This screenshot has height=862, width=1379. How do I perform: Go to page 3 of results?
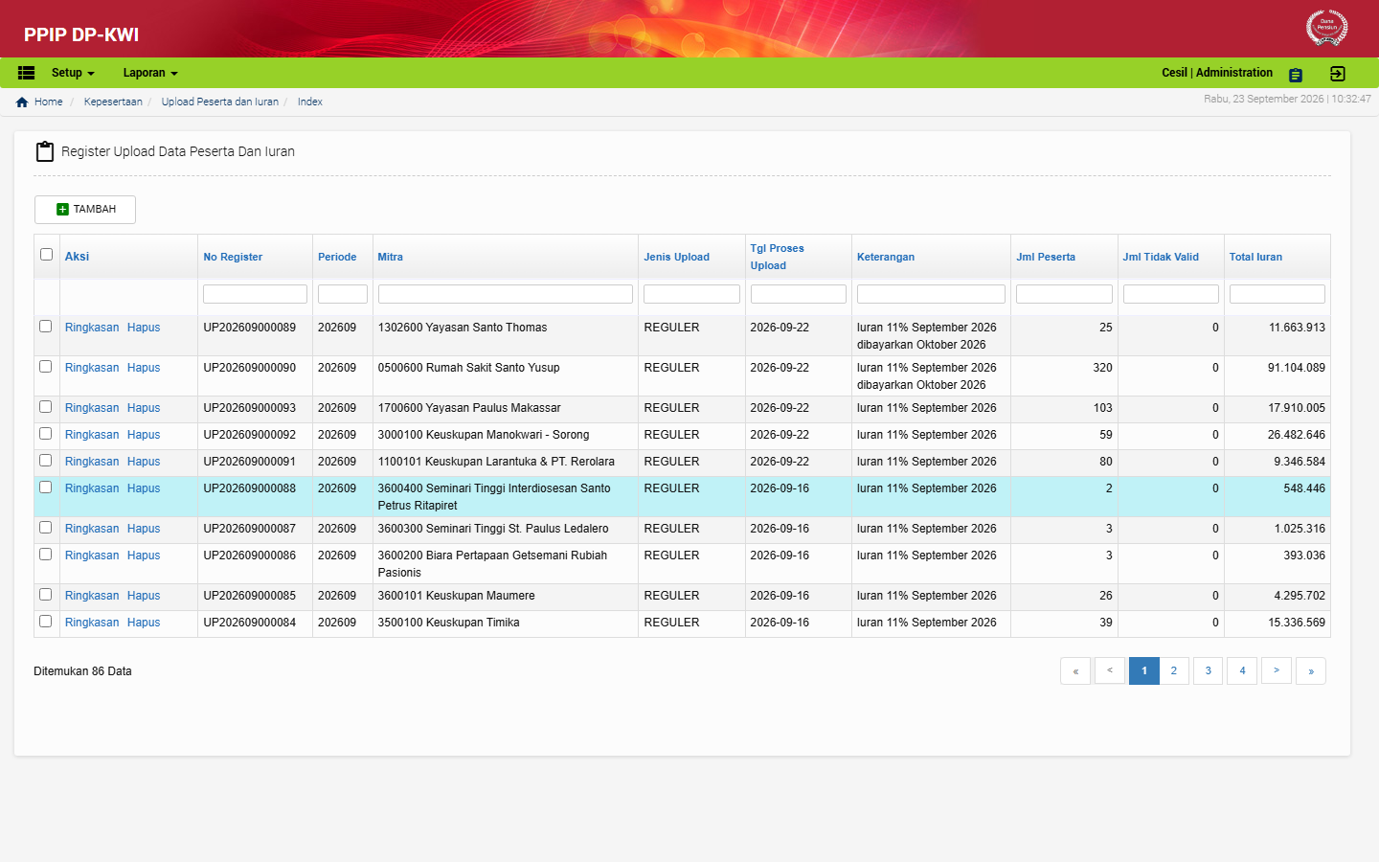click(1209, 670)
